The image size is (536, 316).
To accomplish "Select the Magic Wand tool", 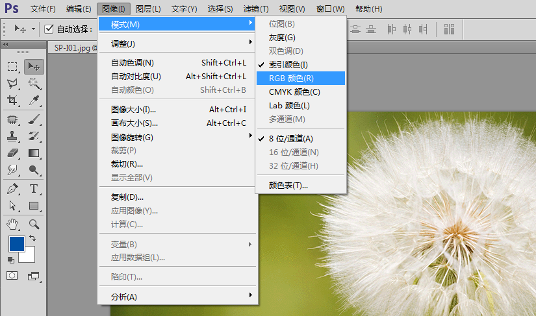I will coord(34,84).
